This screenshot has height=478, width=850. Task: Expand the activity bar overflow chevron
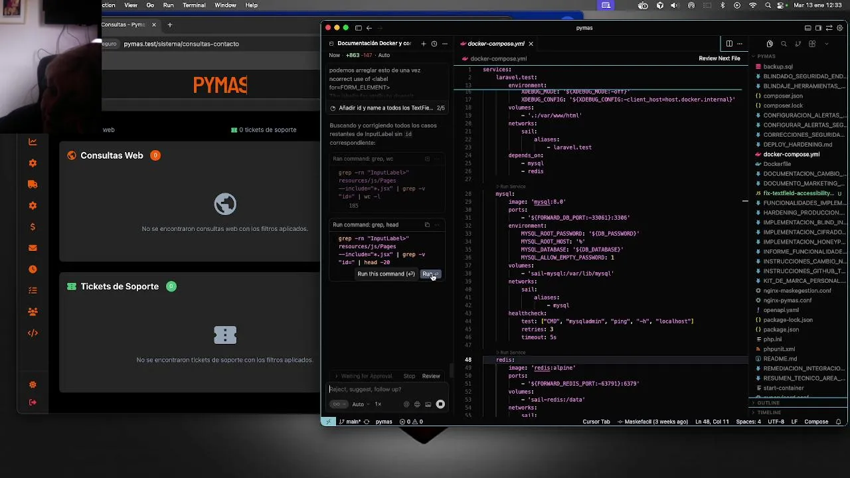[827, 44]
